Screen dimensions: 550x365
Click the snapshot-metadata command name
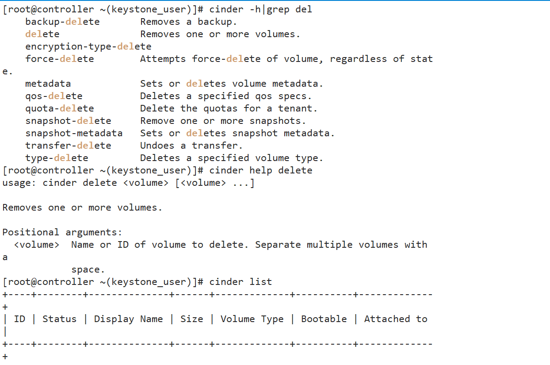point(74,133)
